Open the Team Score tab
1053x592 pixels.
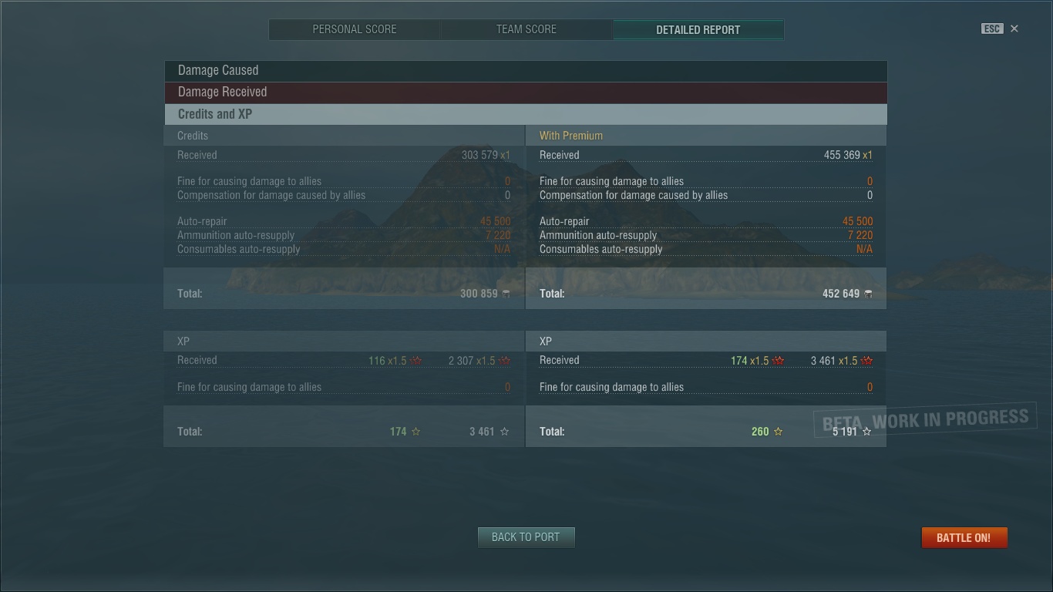[x=526, y=29]
